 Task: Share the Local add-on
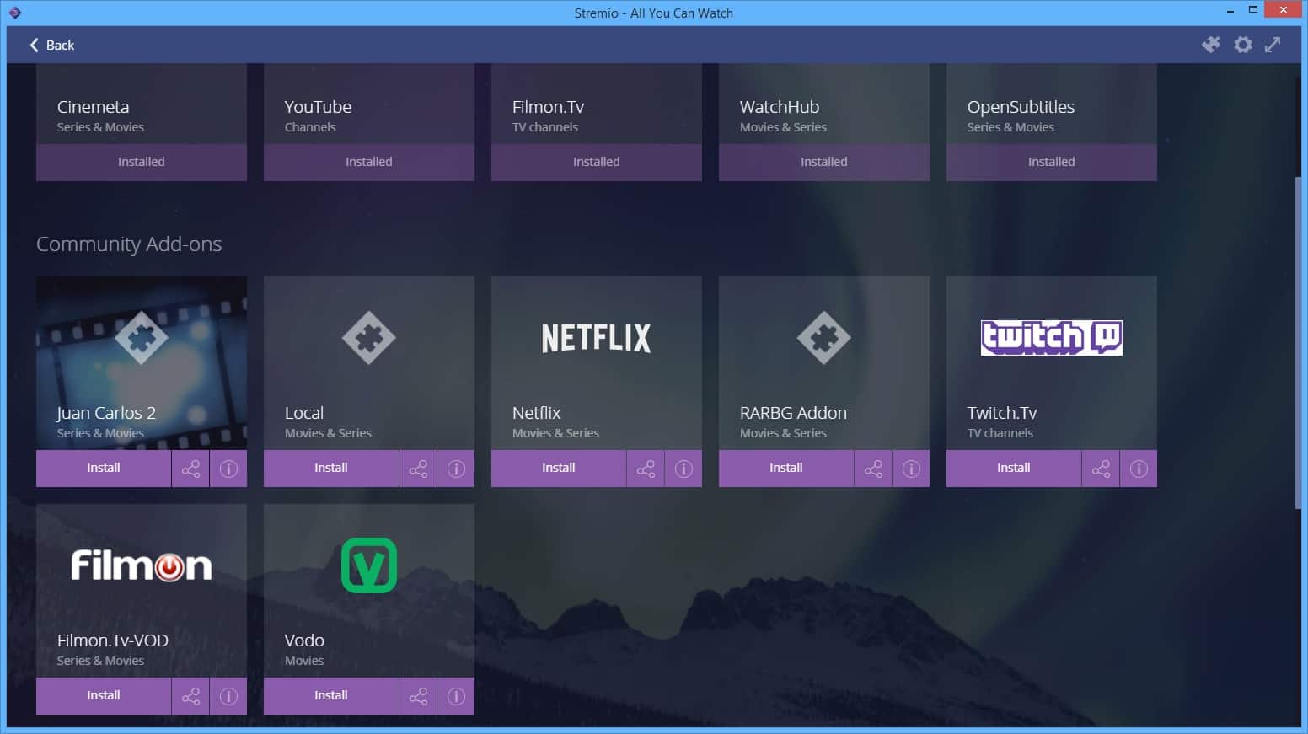coord(418,469)
